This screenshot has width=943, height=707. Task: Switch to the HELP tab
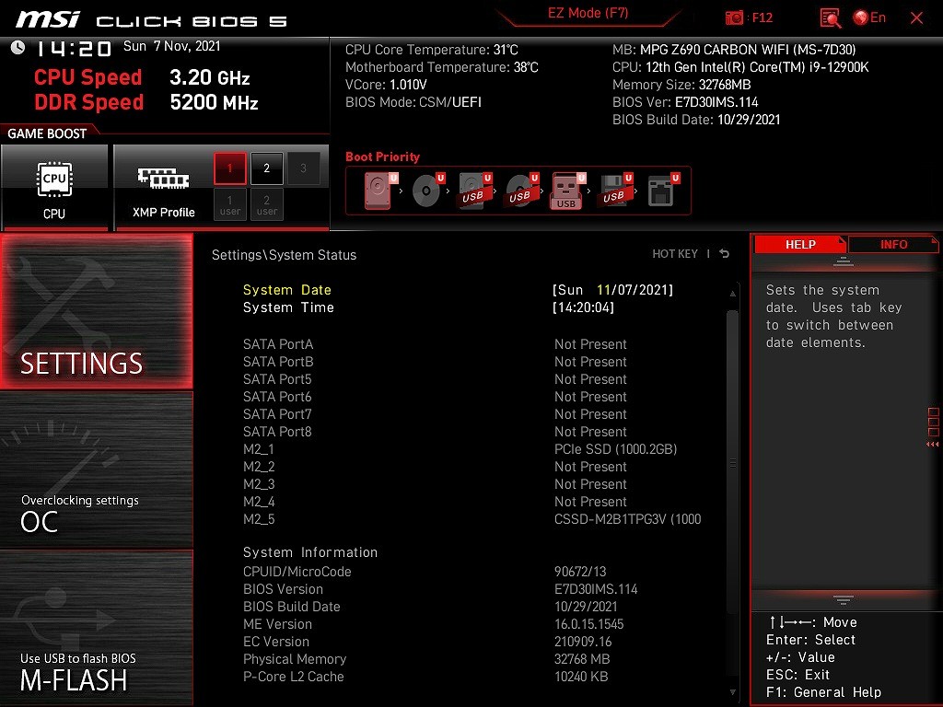pyautogui.click(x=800, y=244)
